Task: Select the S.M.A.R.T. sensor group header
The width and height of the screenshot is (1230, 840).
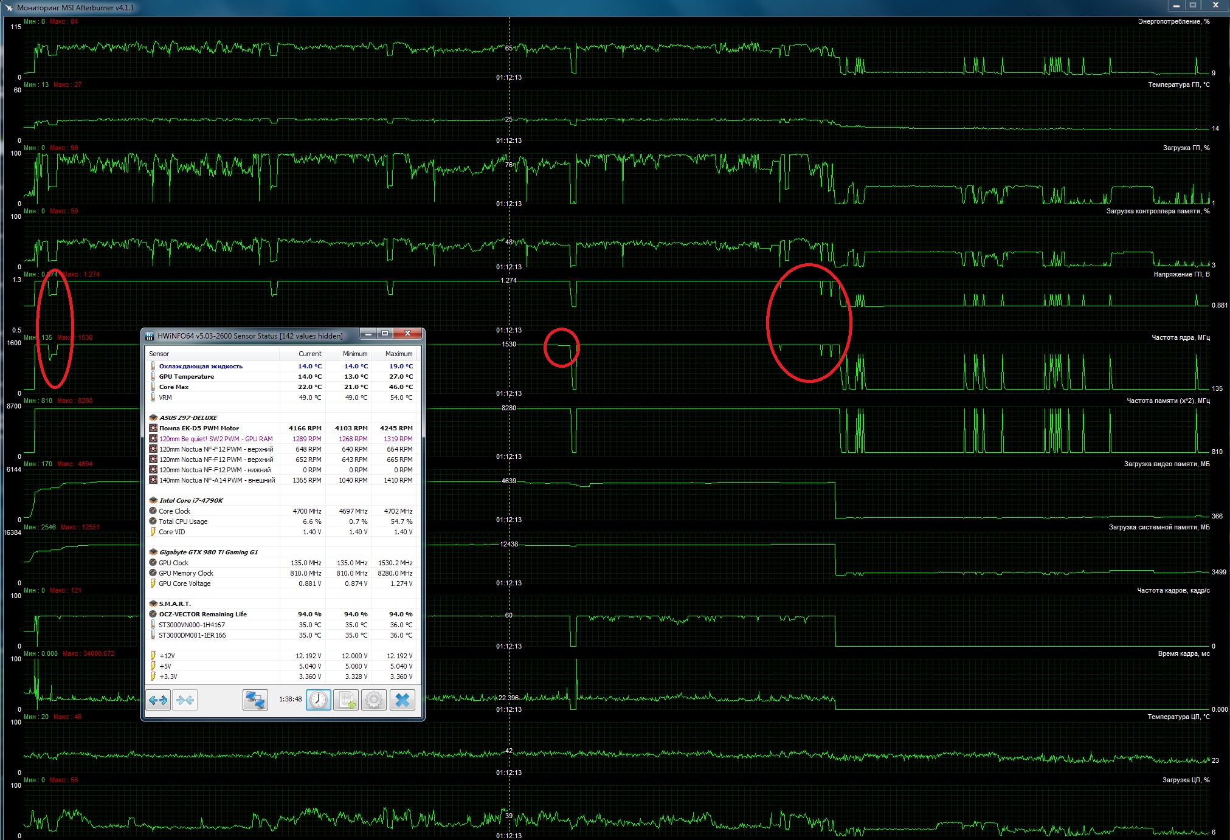Action: 175,604
